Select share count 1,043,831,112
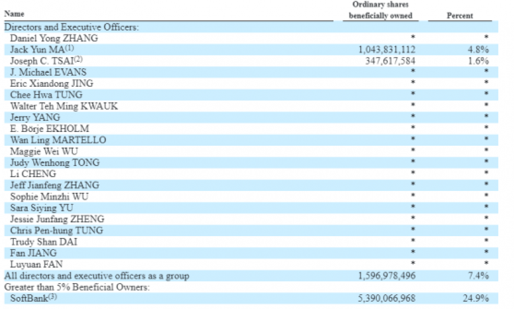The height and width of the screenshot is (309, 514). click(387, 49)
